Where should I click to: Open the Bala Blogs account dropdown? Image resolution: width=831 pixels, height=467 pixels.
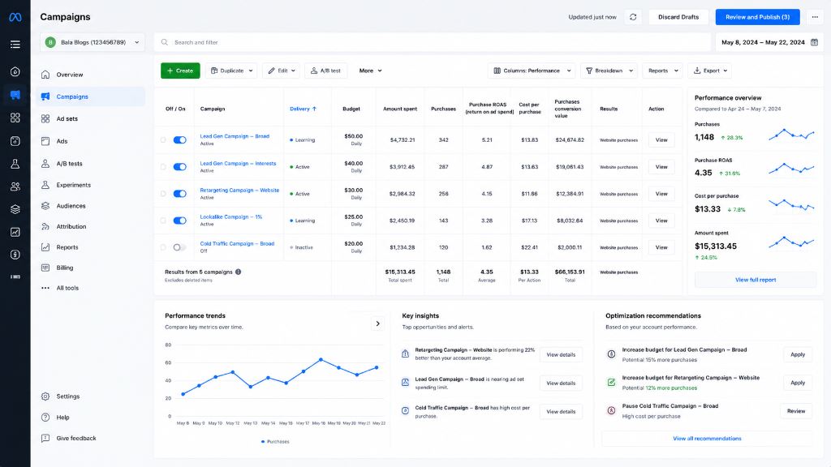93,42
